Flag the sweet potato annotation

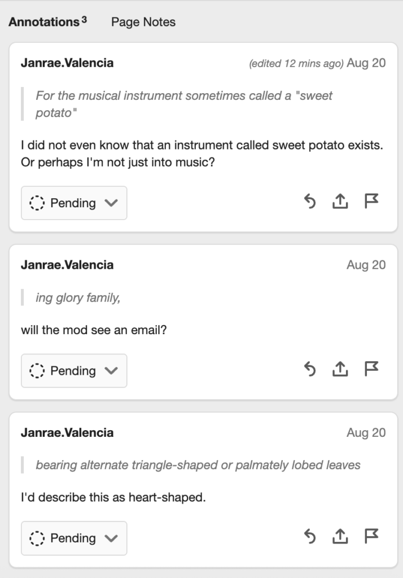(x=371, y=202)
